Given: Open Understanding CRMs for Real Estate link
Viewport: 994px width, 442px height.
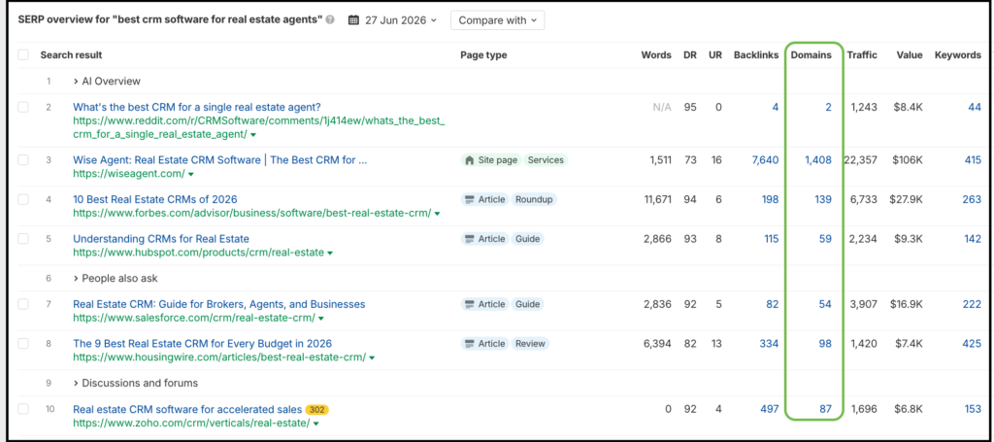Looking at the screenshot, I should point(161,239).
